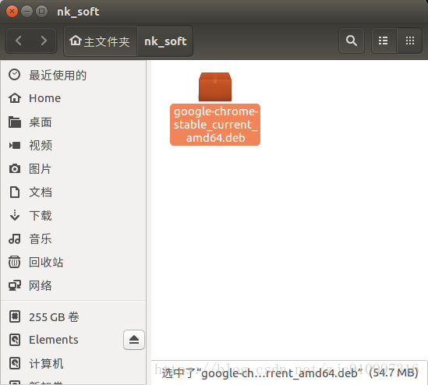The width and height of the screenshot is (428, 385).
Task: Click the drive icon beside 255 GB 卷
Action: 15,316
